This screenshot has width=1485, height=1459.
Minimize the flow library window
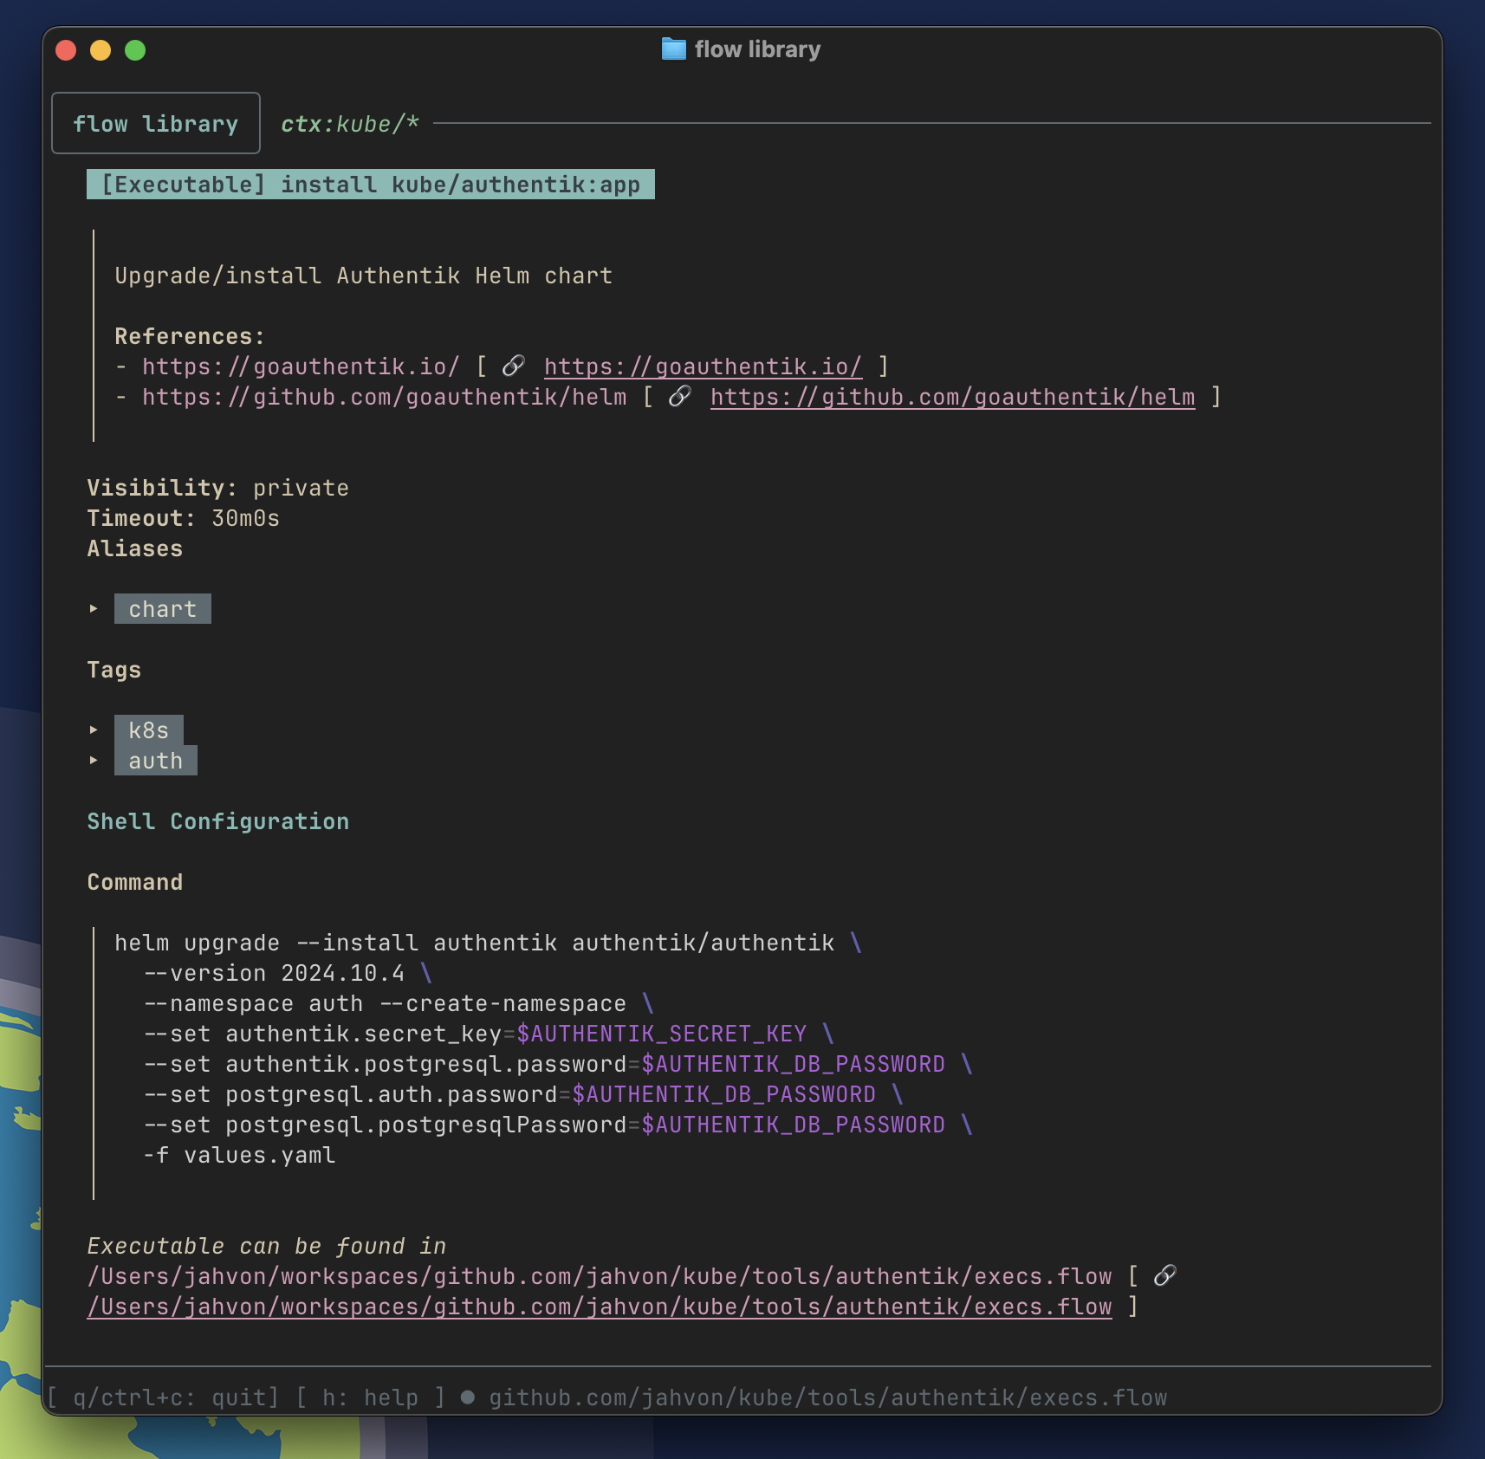tap(101, 50)
